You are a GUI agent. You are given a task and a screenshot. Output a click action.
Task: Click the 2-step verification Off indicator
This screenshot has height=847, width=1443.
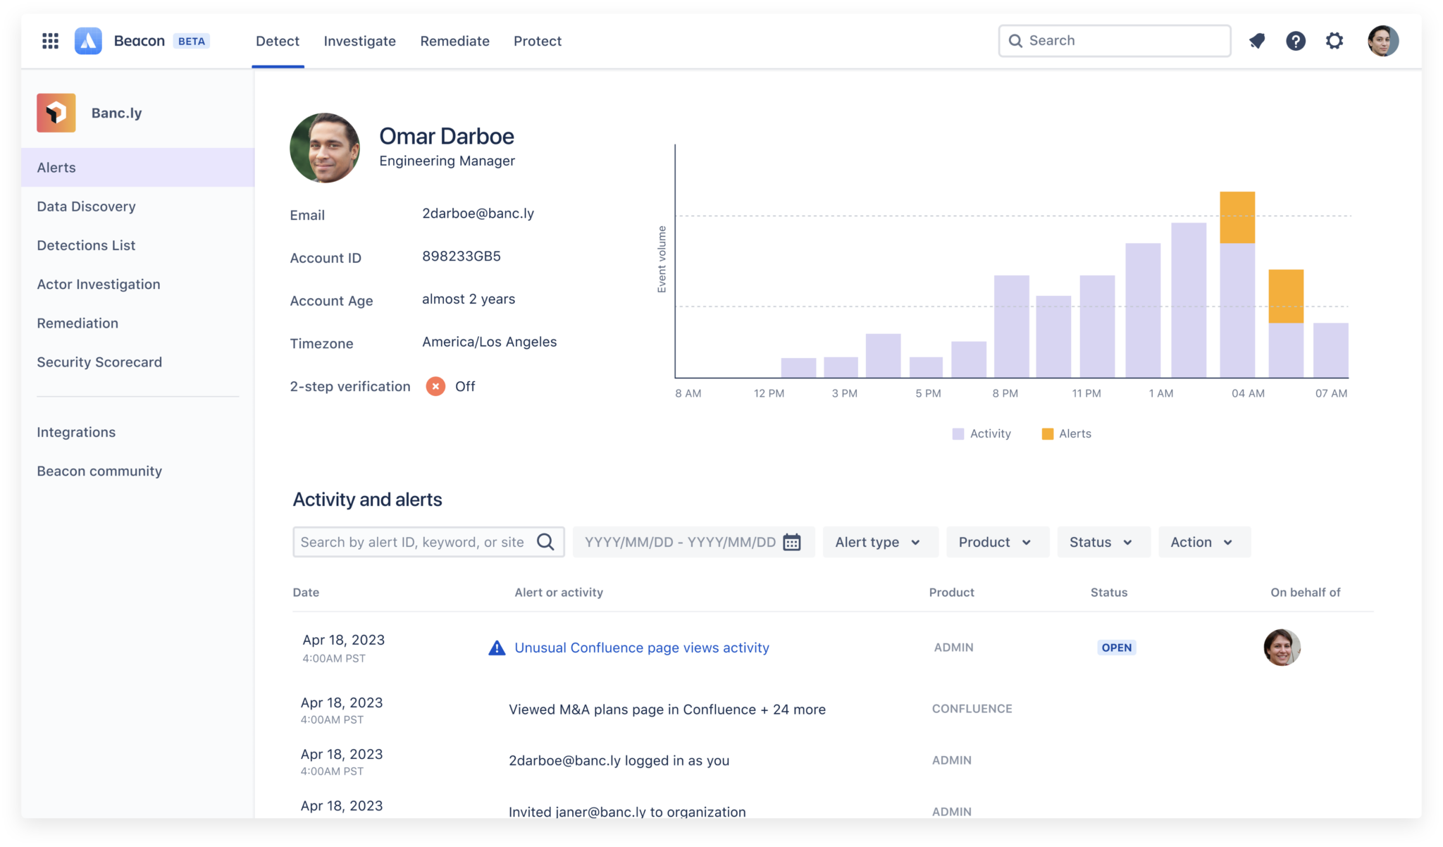pyautogui.click(x=435, y=386)
